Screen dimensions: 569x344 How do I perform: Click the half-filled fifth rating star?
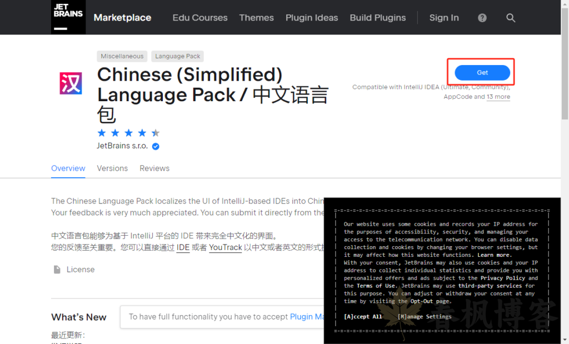(155, 133)
